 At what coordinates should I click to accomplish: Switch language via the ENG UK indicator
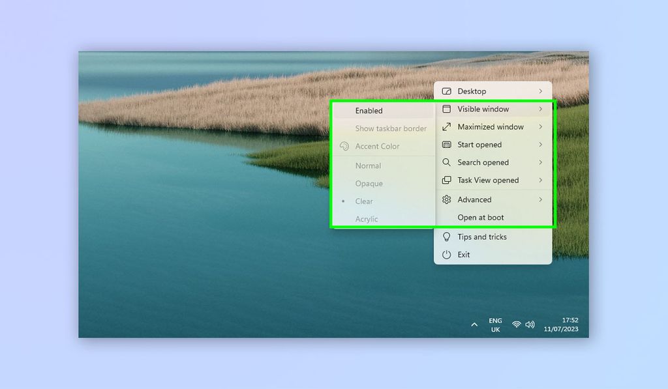pos(494,324)
